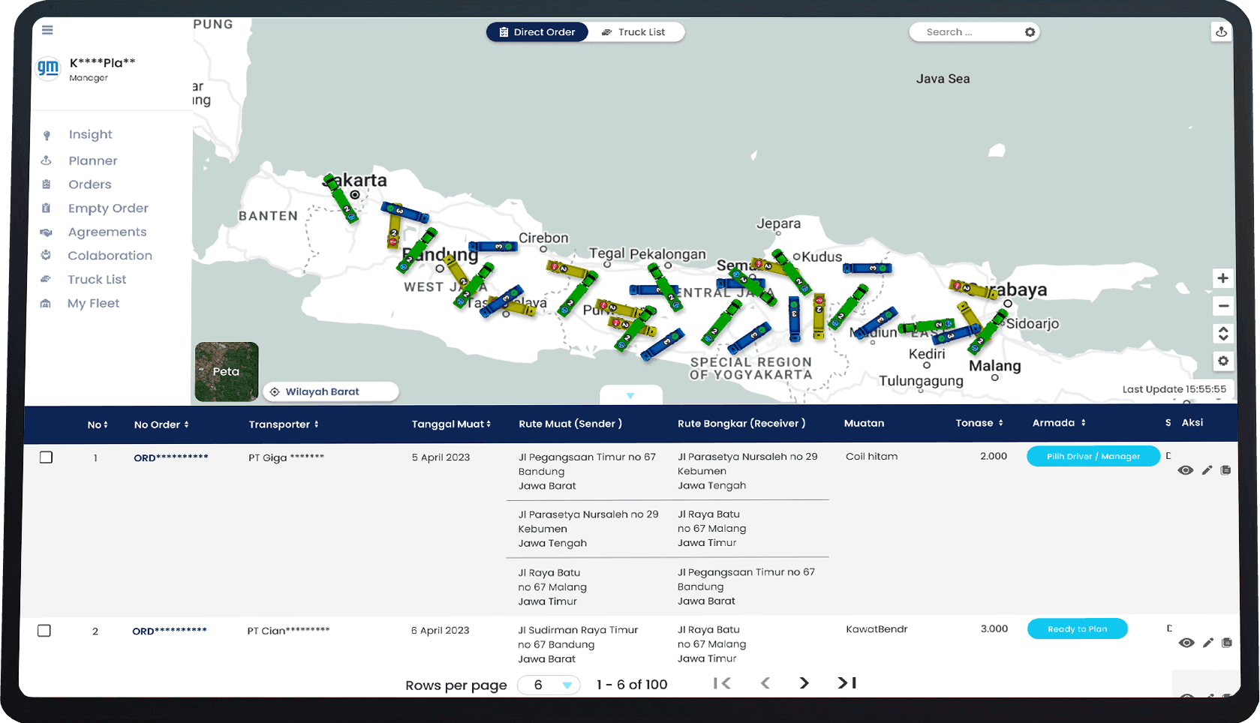Image resolution: width=1260 pixels, height=723 pixels.
Task: Switch to the Truck List tab
Action: point(635,32)
